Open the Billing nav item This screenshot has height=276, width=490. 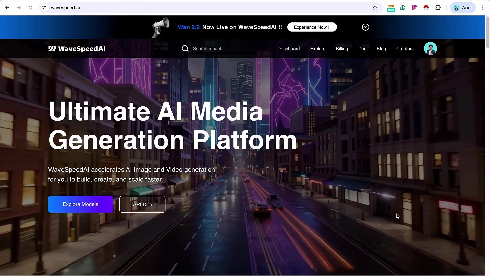pyautogui.click(x=342, y=49)
